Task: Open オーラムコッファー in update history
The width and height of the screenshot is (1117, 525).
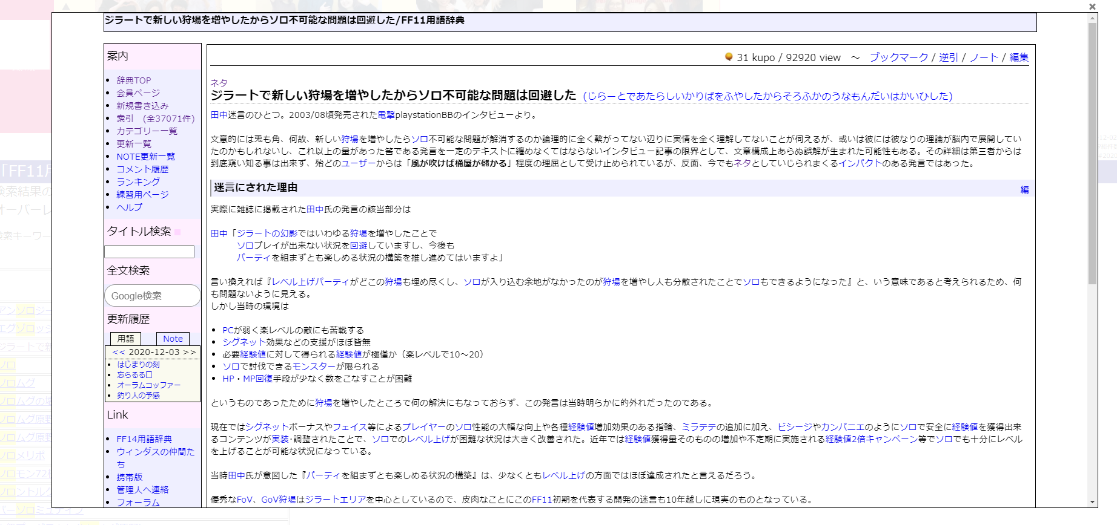Action: click(x=149, y=385)
